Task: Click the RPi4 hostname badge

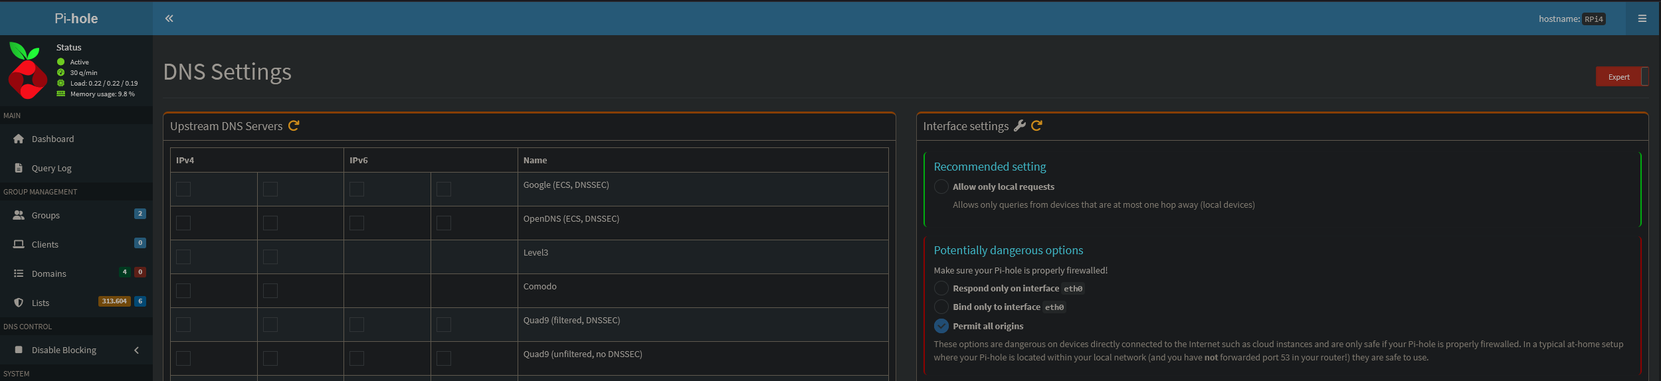Action: tap(1593, 19)
